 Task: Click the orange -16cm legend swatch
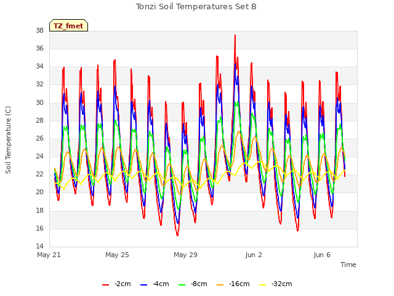pyautogui.click(x=220, y=285)
